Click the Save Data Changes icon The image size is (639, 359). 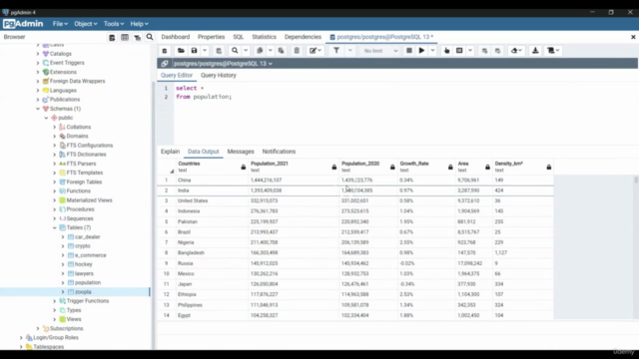[x=219, y=51]
